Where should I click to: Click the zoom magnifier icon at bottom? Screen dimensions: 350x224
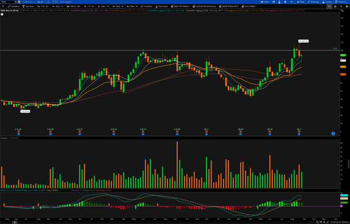coord(317,222)
